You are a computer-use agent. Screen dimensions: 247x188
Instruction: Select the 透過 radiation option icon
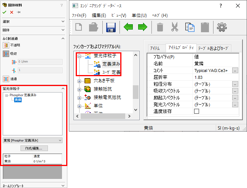point(6,79)
